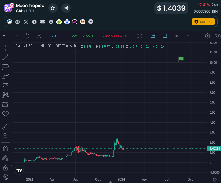
Task: Select the crosshair cursor tool
Action: tap(5, 48)
